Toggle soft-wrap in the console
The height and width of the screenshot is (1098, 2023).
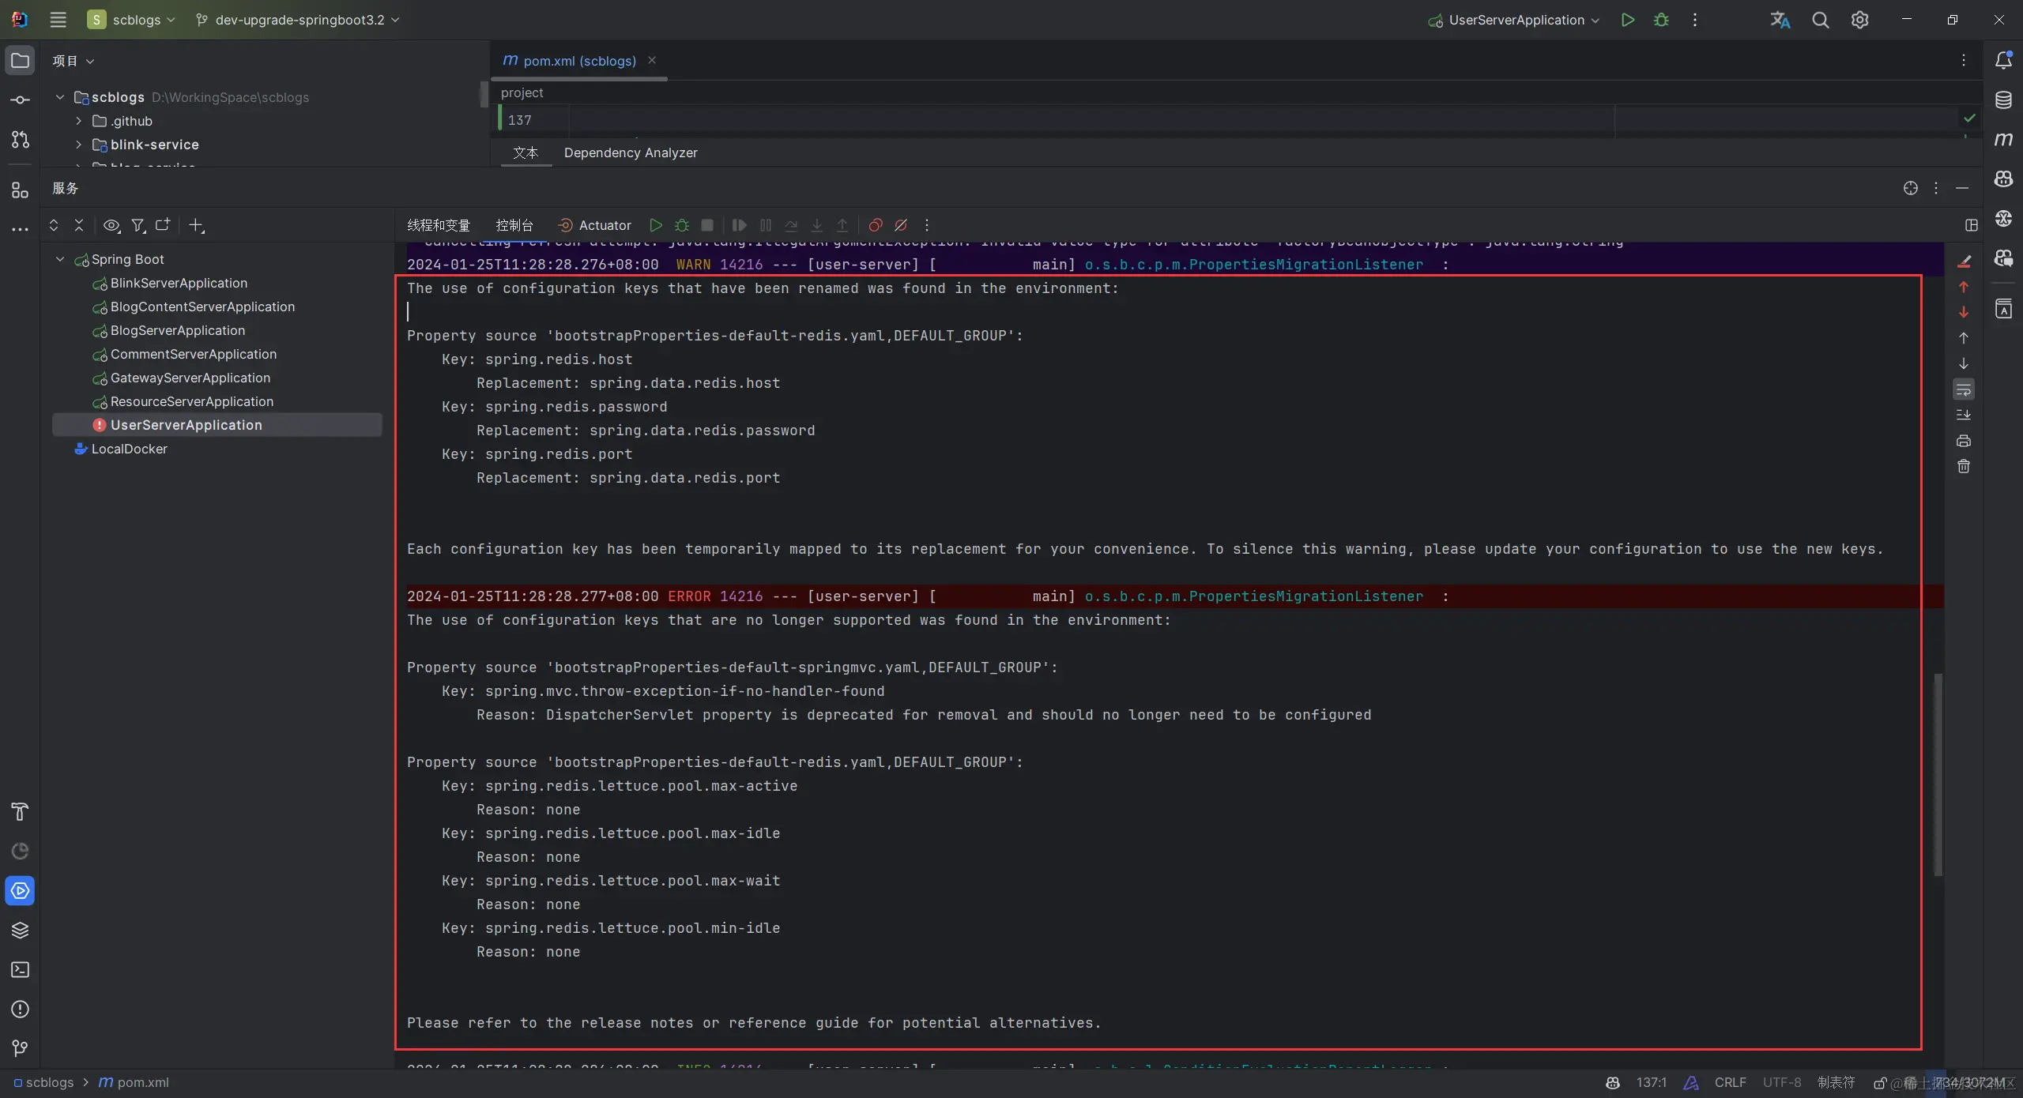pyautogui.click(x=1965, y=389)
